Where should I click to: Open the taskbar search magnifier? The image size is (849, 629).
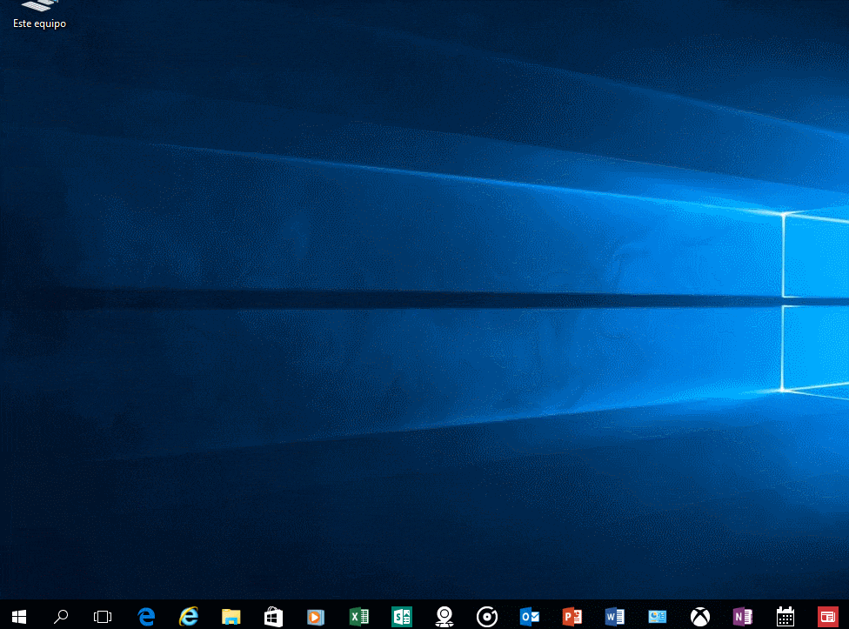tap(61, 617)
